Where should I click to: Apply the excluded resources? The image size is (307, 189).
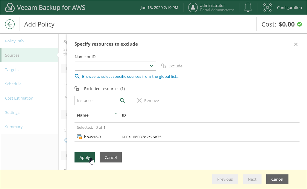(85, 157)
